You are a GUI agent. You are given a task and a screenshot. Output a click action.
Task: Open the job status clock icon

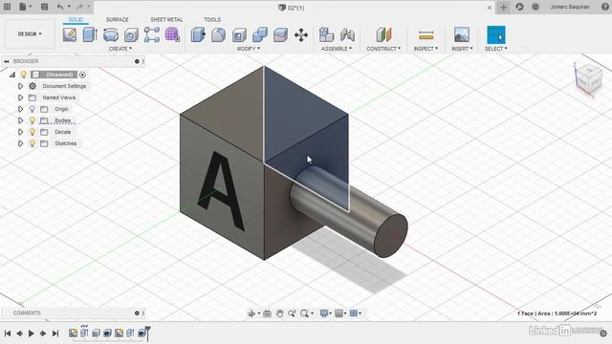click(535, 7)
